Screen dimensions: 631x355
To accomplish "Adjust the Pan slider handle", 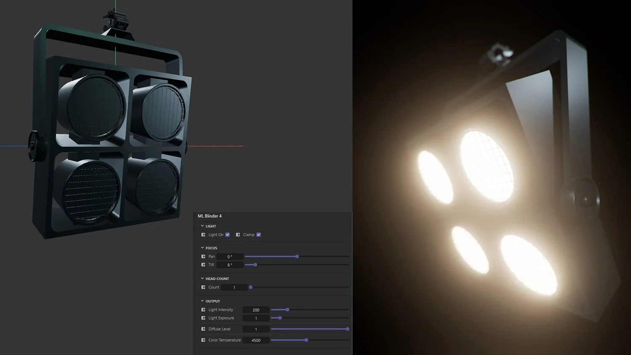I will tap(297, 257).
